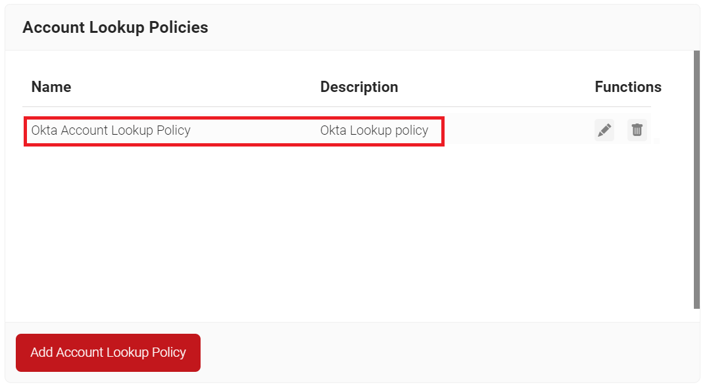
Task: Click the Okta Lookup policy description text
Action: [x=374, y=130]
